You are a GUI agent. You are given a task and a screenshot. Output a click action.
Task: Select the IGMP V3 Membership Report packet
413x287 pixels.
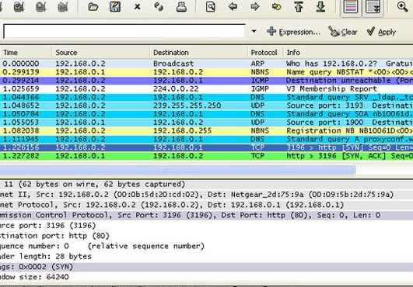[207, 88]
